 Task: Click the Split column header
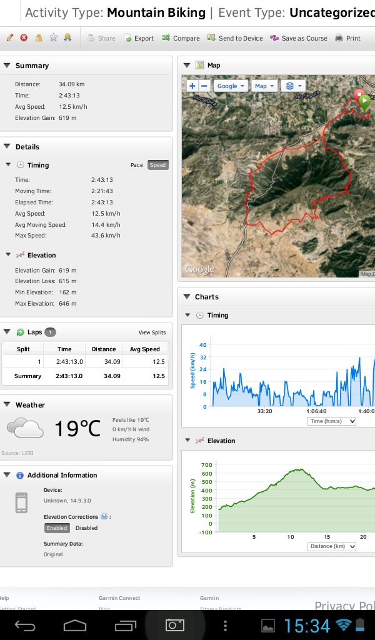23,349
